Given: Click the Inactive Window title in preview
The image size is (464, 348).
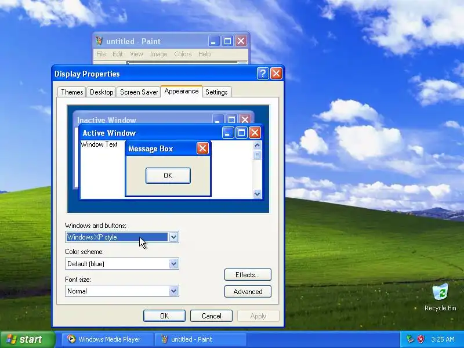Looking at the screenshot, I should (107, 120).
